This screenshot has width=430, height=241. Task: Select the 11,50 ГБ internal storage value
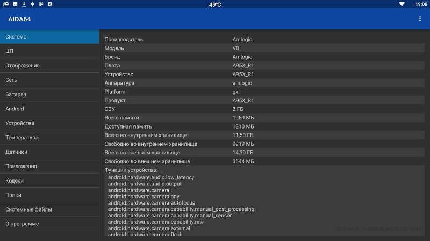tap(243, 135)
